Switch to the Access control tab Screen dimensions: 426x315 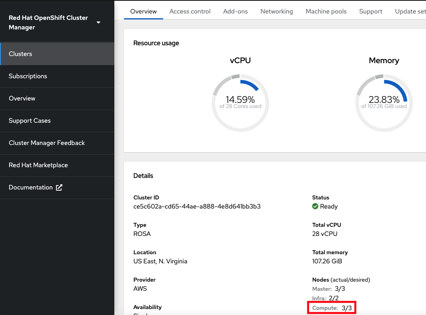190,12
